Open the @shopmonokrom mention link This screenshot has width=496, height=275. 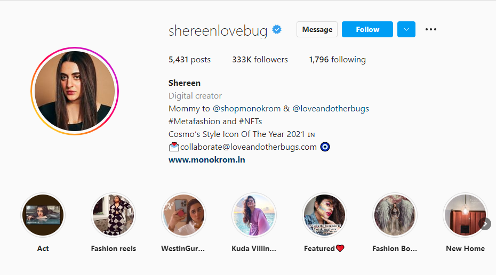coord(246,109)
